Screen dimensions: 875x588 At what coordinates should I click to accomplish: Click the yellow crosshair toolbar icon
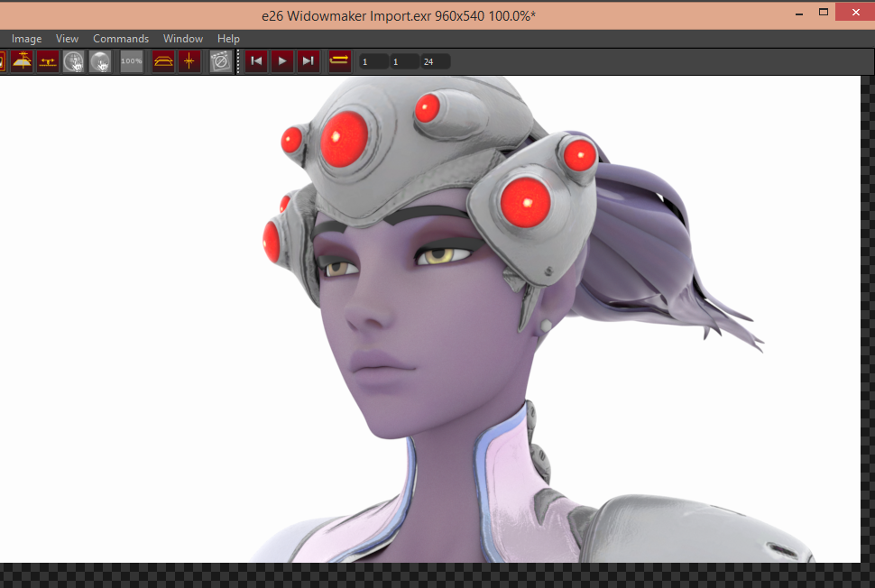(x=189, y=61)
